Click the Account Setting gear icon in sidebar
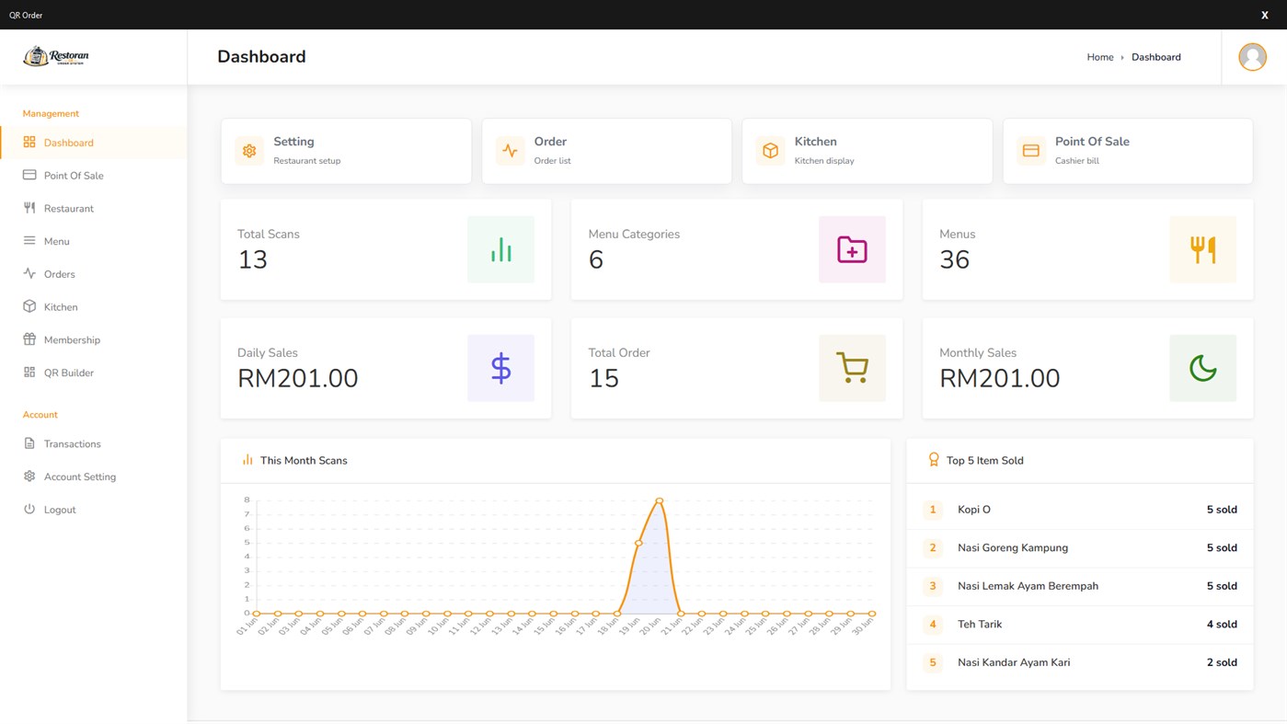Viewport: 1287px width, 724px height. [29, 477]
